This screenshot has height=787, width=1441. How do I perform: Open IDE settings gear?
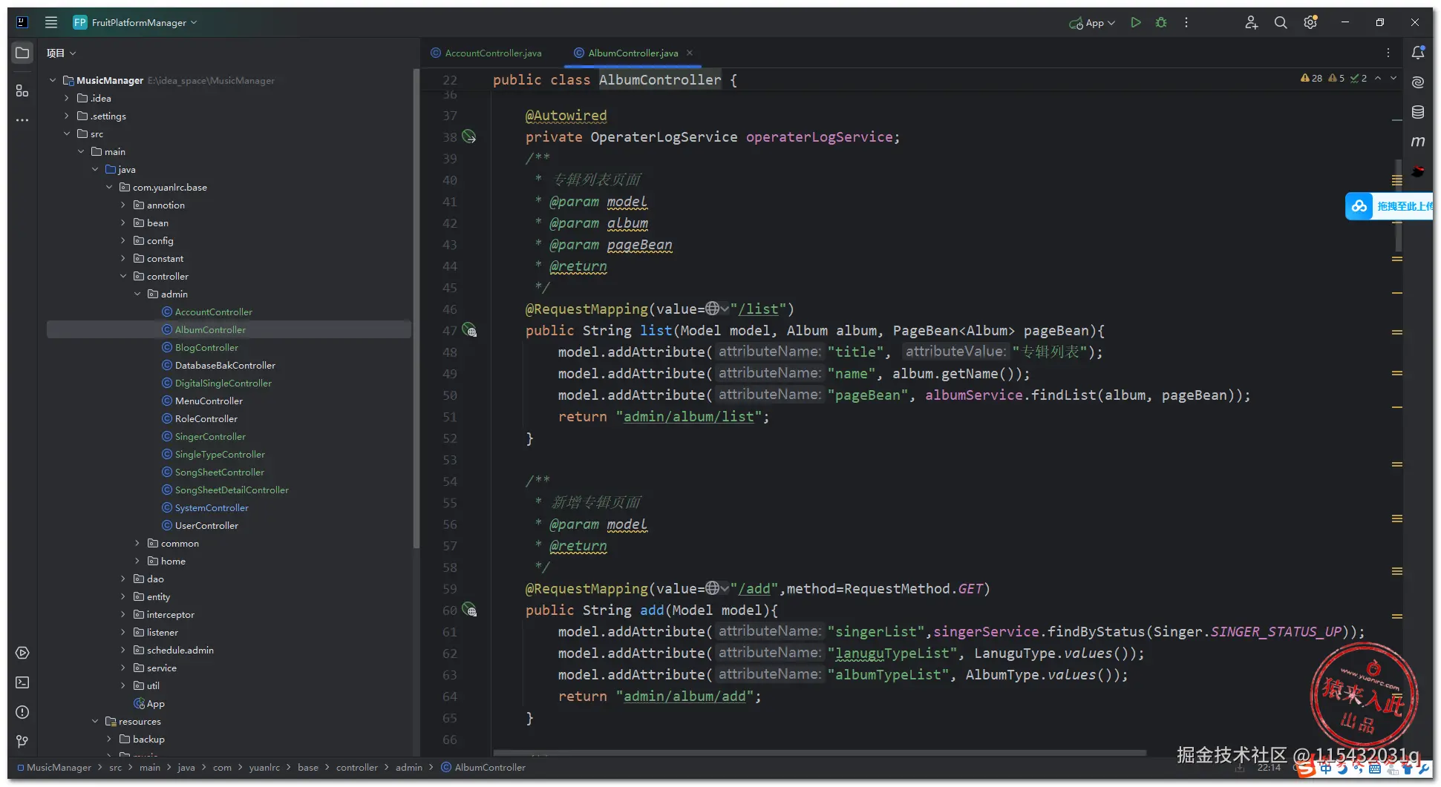(1310, 22)
